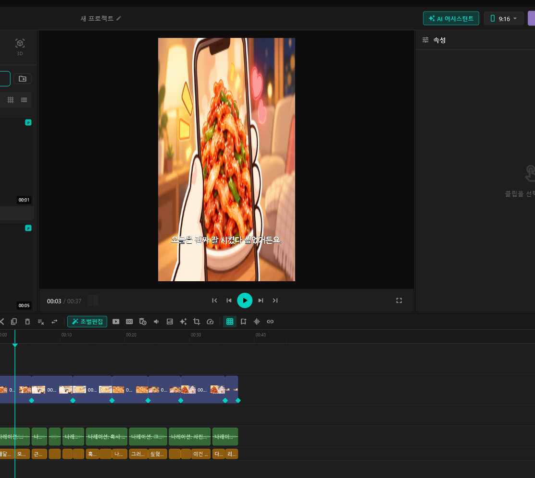This screenshot has width=535, height=478.
Task: Step forward to the next frame
Action: pos(261,300)
